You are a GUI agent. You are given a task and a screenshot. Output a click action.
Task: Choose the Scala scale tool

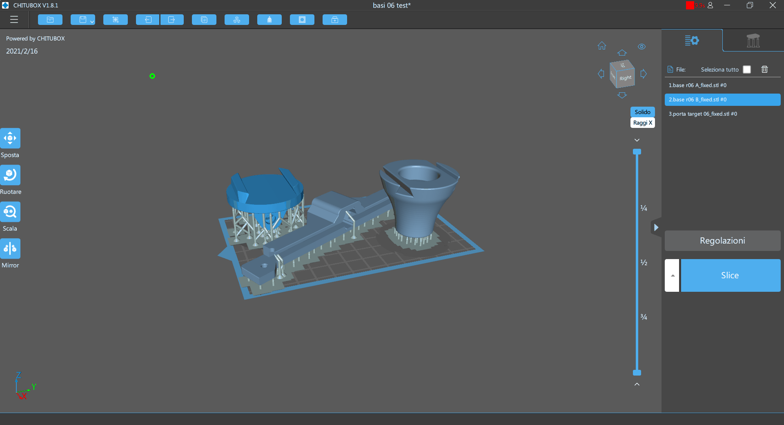point(10,212)
